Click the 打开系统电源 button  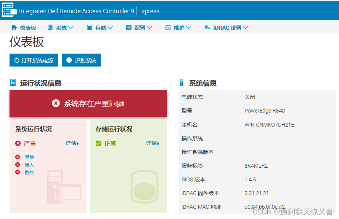(x=34, y=60)
